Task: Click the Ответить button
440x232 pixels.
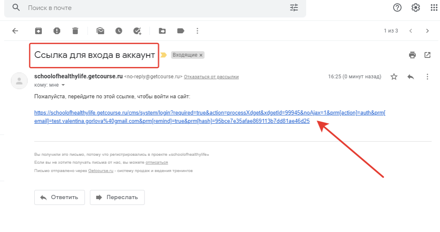Action: click(x=59, y=197)
